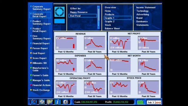Click the Cash amount $30,354,917,376

89,102
